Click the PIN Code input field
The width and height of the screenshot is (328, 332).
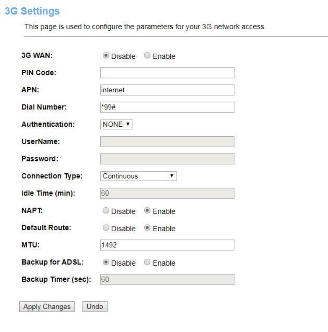click(167, 73)
